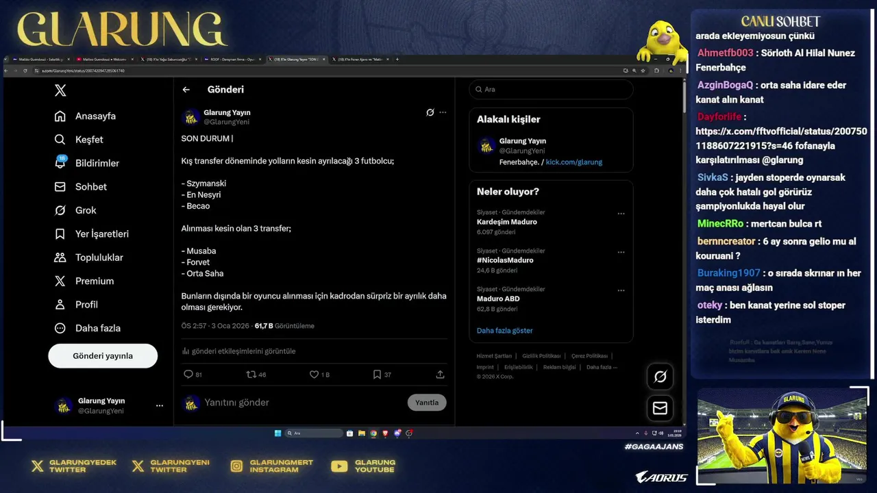Click the browser address bar URL
The height and width of the screenshot is (493, 877).
point(83,71)
